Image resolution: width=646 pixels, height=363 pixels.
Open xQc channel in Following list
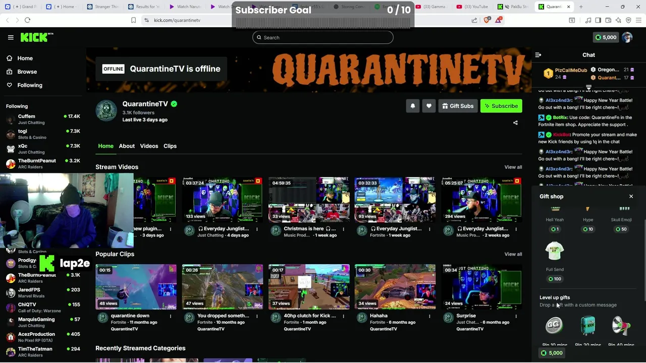coord(43,148)
